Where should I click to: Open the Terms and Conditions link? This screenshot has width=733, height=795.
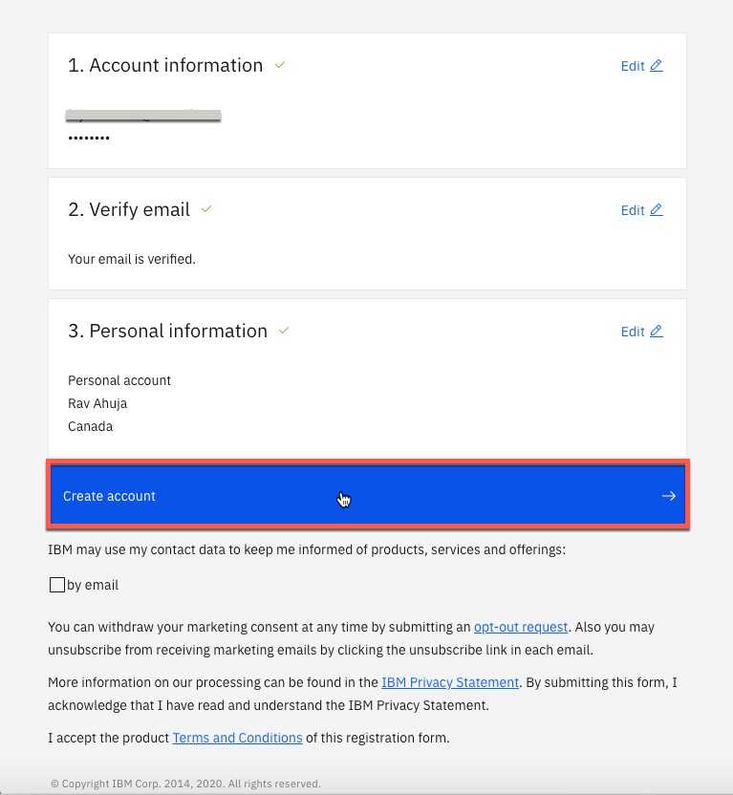point(237,738)
